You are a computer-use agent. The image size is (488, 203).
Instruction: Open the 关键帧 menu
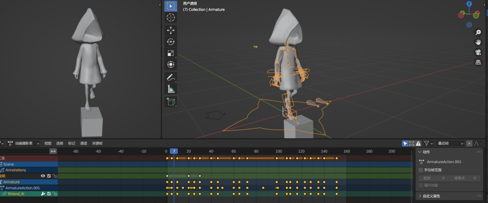pos(97,144)
